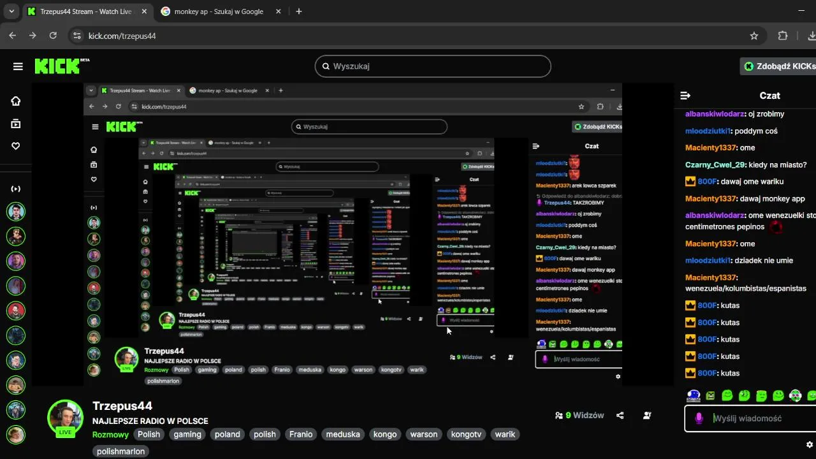Screen dimensions: 816x459
Task: Select the "polishmarlon" tag
Action: (x=121, y=451)
